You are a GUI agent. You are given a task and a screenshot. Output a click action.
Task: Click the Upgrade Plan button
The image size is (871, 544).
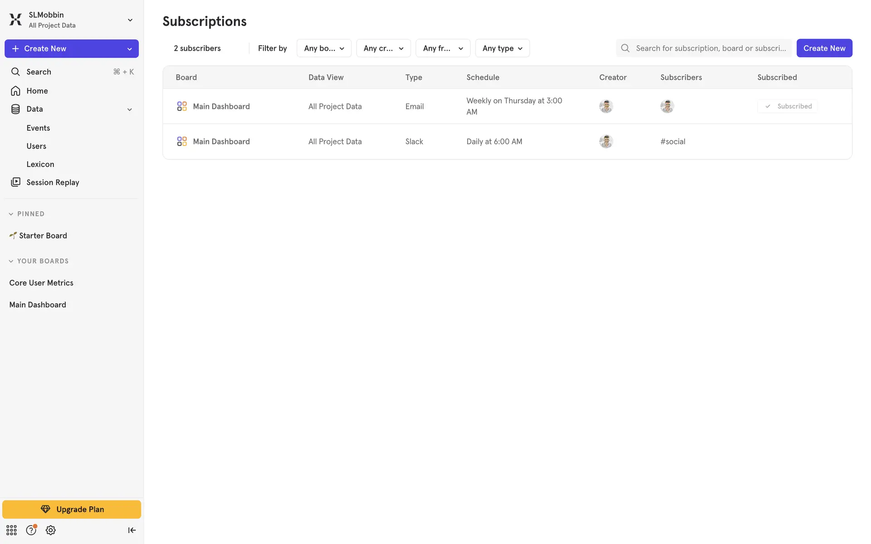tap(72, 509)
